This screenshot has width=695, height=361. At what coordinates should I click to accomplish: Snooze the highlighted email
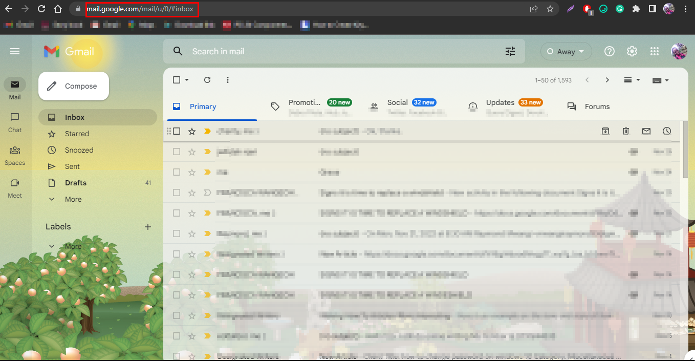[x=667, y=132]
